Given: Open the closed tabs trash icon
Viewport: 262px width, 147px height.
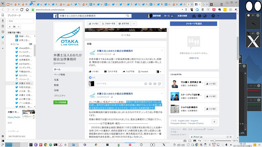Looking at the screenshot, I should coord(221,4).
